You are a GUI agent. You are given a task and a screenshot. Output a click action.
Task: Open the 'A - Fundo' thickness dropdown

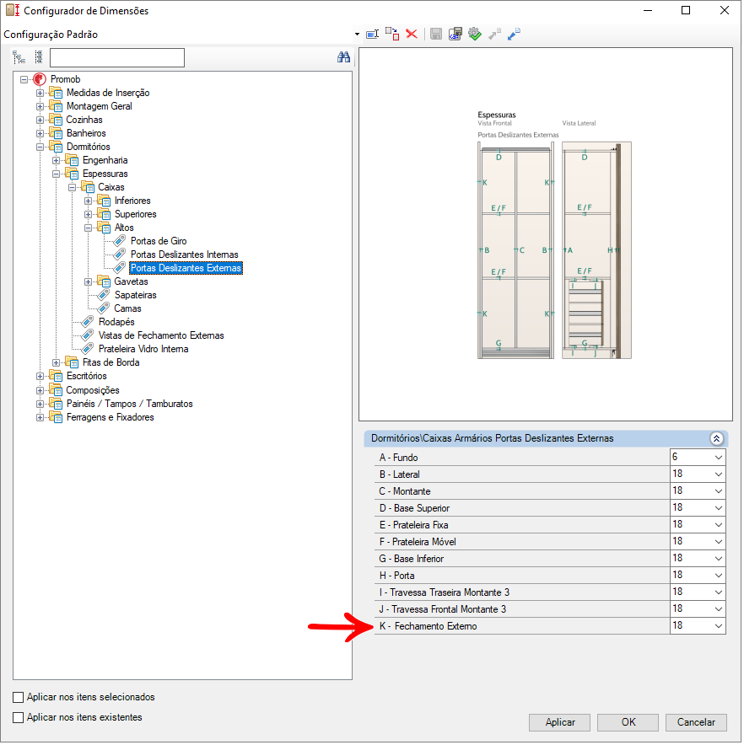718,457
